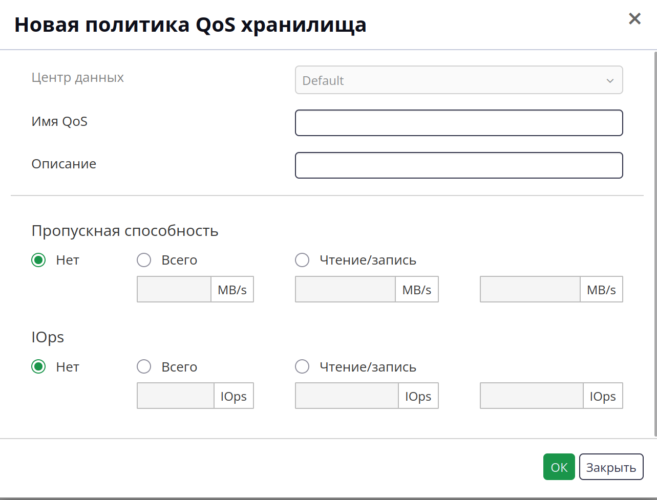The image size is (657, 500).
Task: Select Нет radio under IOps
Action: pyautogui.click(x=38, y=367)
